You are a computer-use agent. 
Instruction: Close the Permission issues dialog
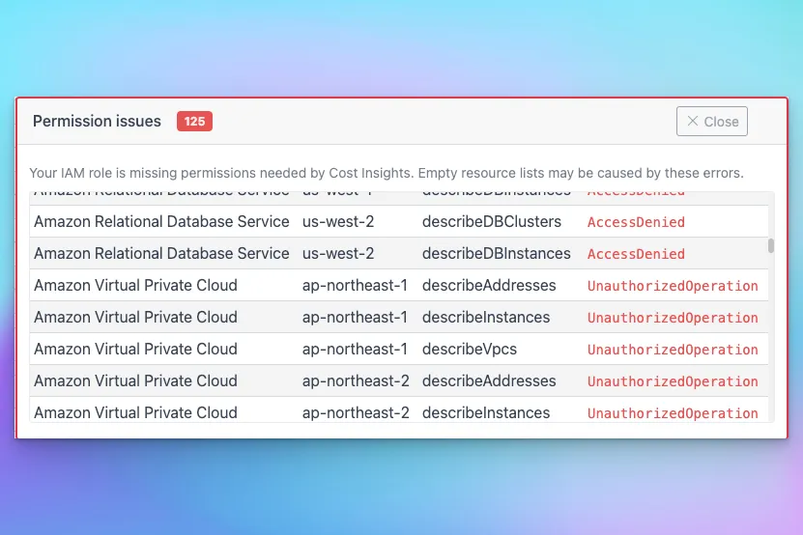(x=711, y=122)
